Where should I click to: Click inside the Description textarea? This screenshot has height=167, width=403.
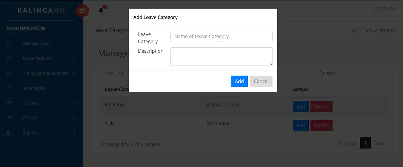coord(222,57)
